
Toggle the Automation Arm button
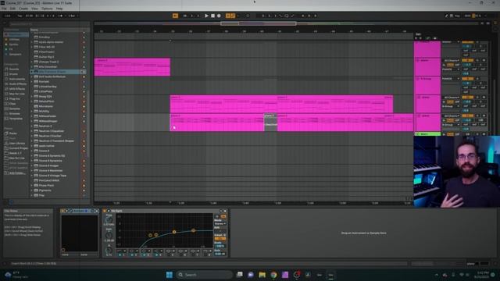[x=233, y=16]
